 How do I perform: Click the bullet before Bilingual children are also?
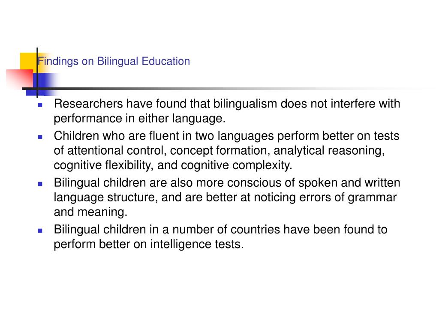pos(40,184)
